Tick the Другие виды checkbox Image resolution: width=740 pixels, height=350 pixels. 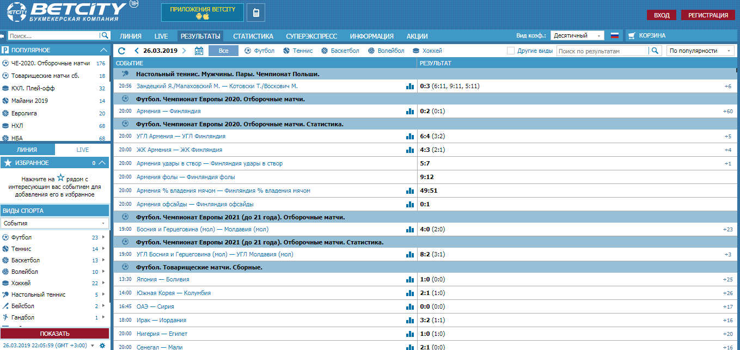point(511,51)
